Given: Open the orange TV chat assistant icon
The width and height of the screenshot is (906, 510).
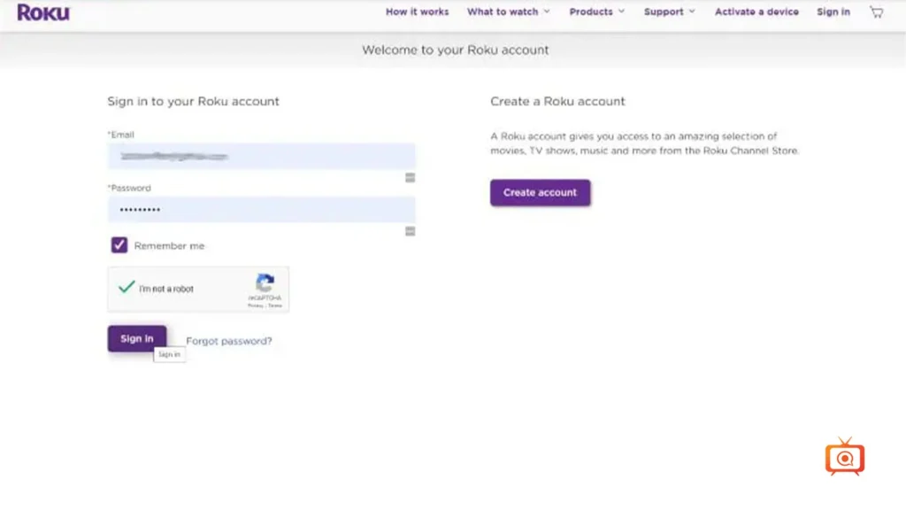Looking at the screenshot, I should point(845,457).
